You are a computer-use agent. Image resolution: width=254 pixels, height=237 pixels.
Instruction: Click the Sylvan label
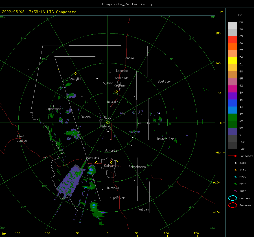(108, 83)
